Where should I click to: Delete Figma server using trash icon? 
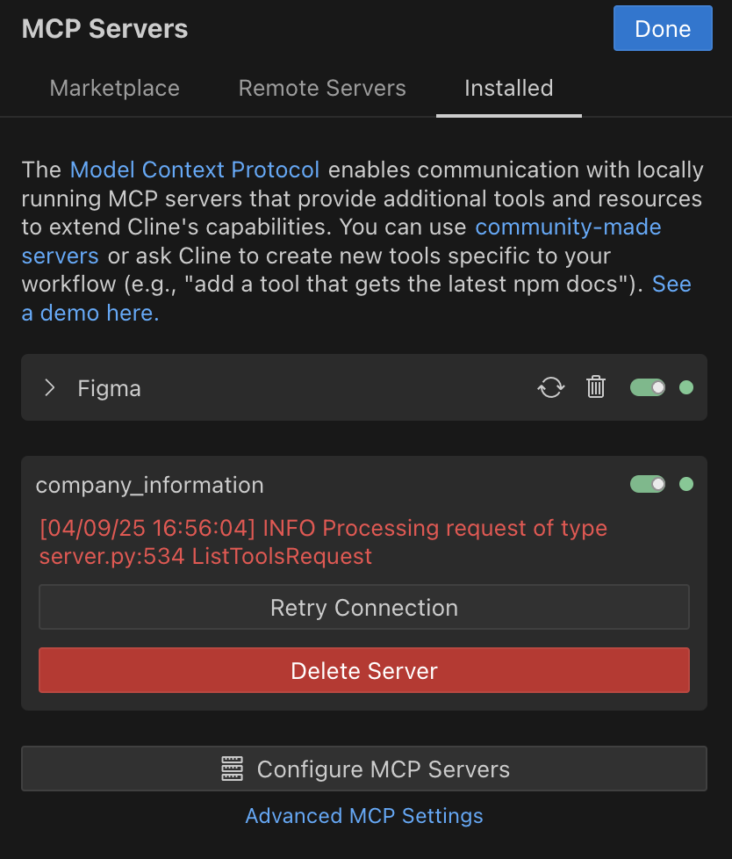click(596, 386)
